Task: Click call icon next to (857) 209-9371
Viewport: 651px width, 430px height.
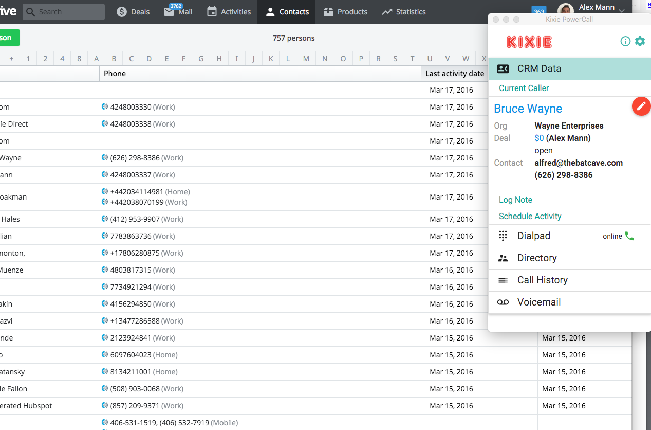Action: tap(105, 406)
